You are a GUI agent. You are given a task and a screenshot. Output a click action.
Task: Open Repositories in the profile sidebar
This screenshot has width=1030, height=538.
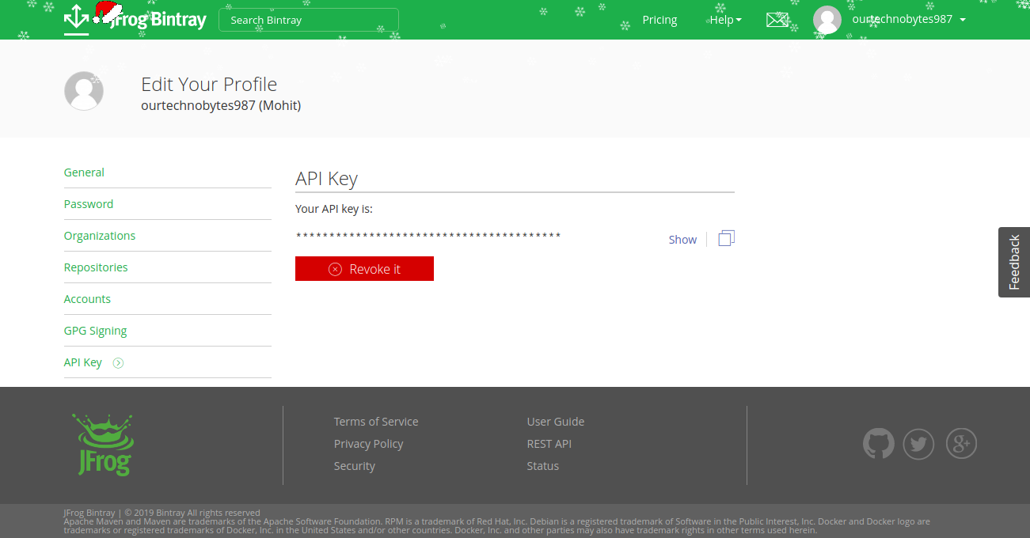(96, 267)
